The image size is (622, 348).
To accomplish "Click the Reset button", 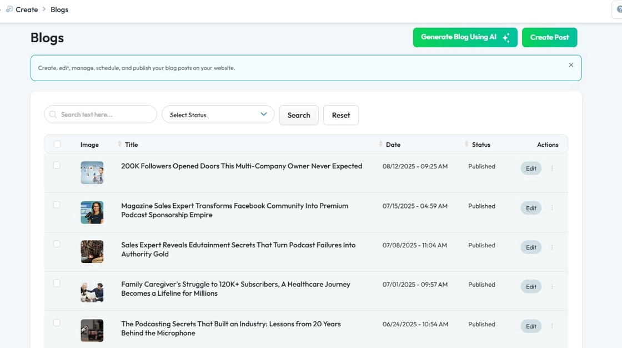I will click(340, 115).
